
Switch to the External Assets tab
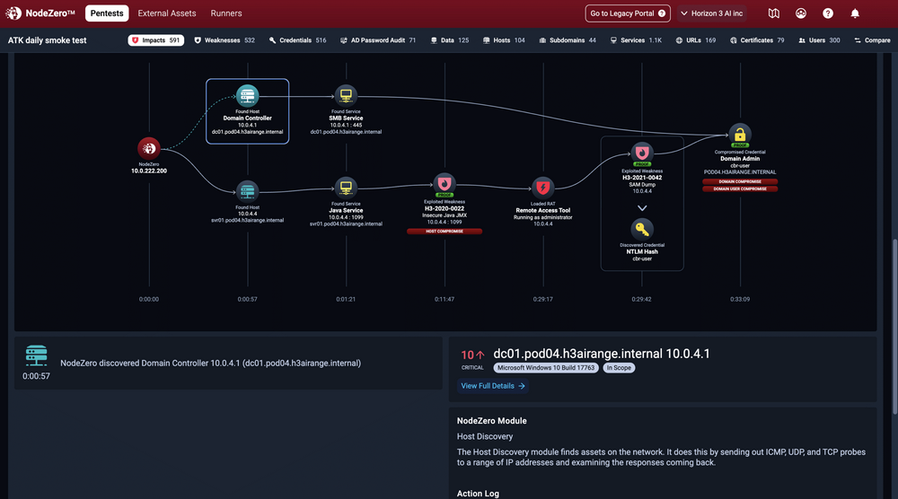click(x=166, y=13)
